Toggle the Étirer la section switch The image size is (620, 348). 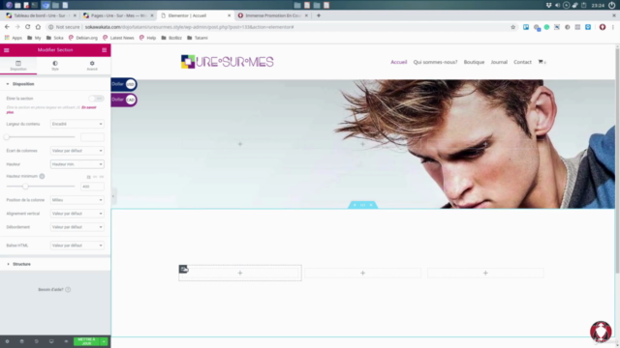(96, 99)
